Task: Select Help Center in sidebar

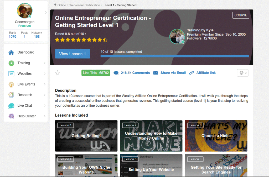Action: 27,116
